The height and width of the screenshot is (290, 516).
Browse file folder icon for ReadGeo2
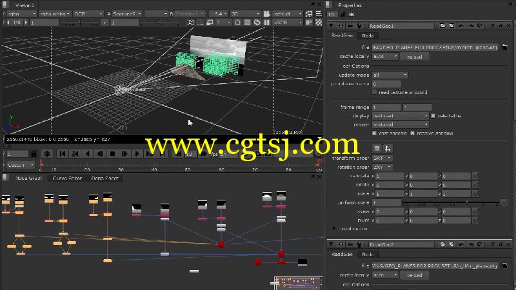click(504, 266)
